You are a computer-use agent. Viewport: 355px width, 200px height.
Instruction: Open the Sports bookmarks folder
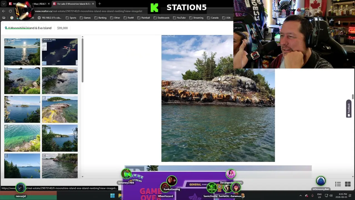(71, 18)
